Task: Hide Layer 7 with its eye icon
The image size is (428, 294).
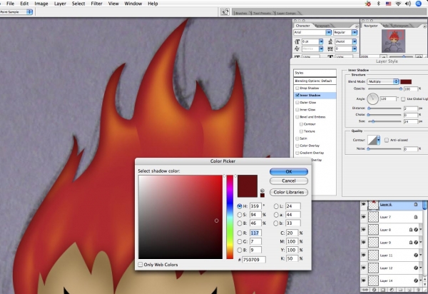Action: [364, 217]
